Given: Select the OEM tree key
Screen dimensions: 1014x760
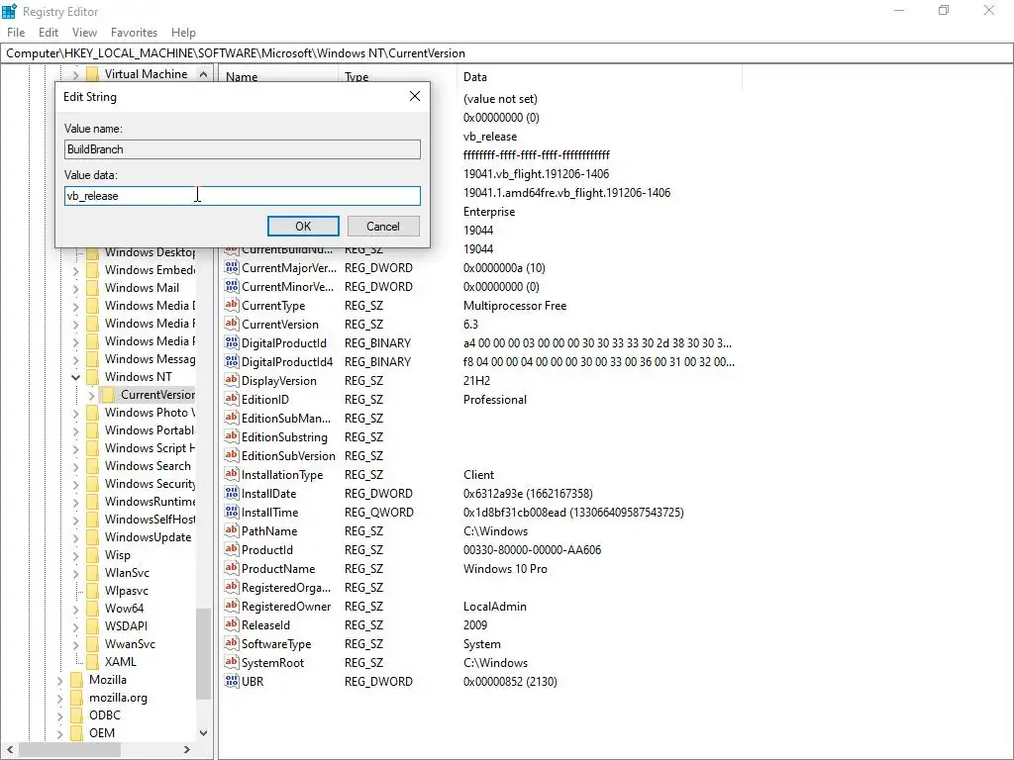Looking at the screenshot, I should tap(102, 733).
